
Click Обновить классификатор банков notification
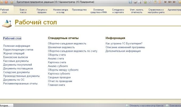pyautogui.click(x=146, y=105)
